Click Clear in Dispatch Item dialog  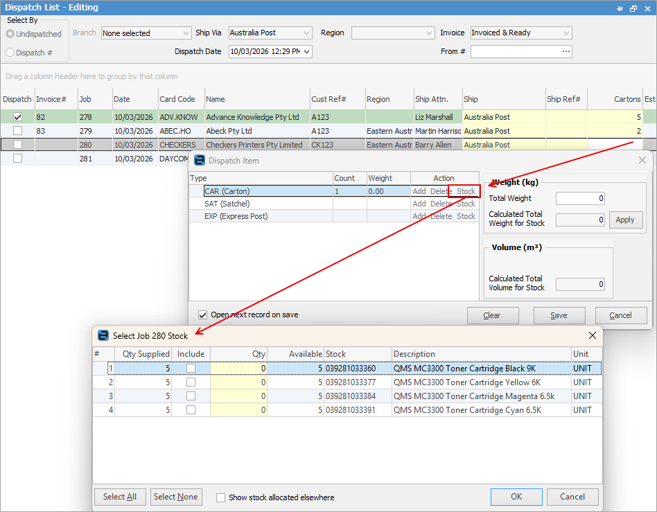[492, 315]
